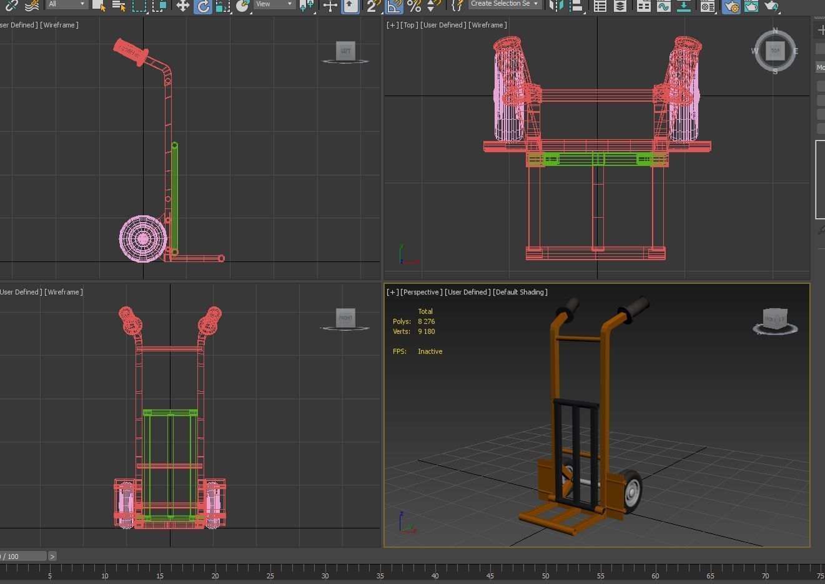Toggle the 2D Snaps button
Screen dimensions: 825x584
click(373, 6)
